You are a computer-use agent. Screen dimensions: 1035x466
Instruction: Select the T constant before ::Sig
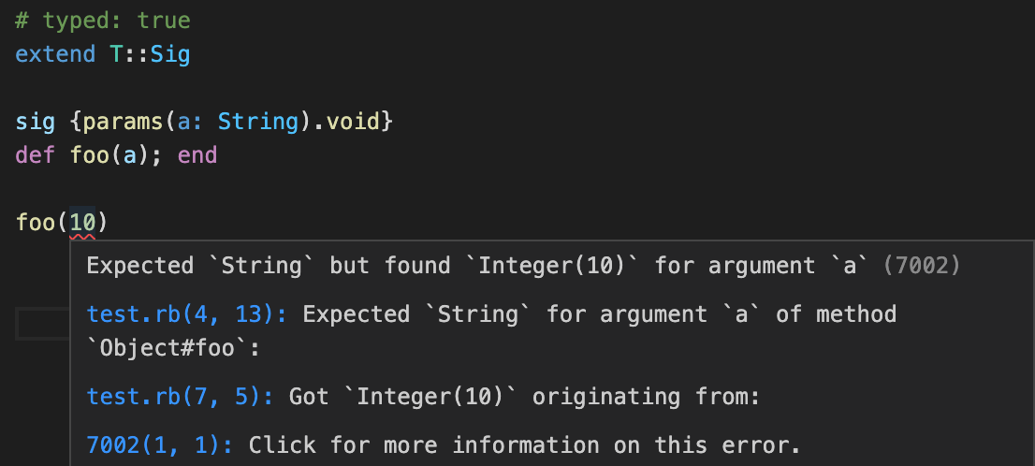[116, 54]
